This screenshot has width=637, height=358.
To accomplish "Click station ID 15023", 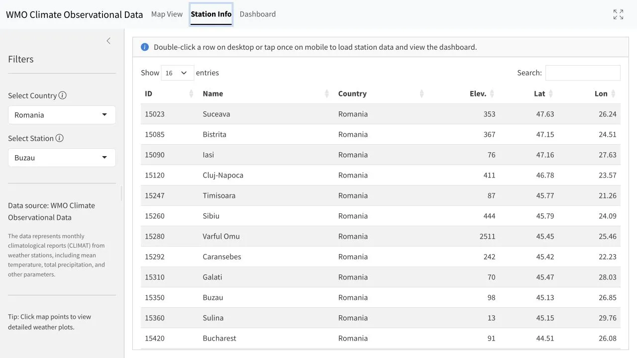I will click(155, 114).
